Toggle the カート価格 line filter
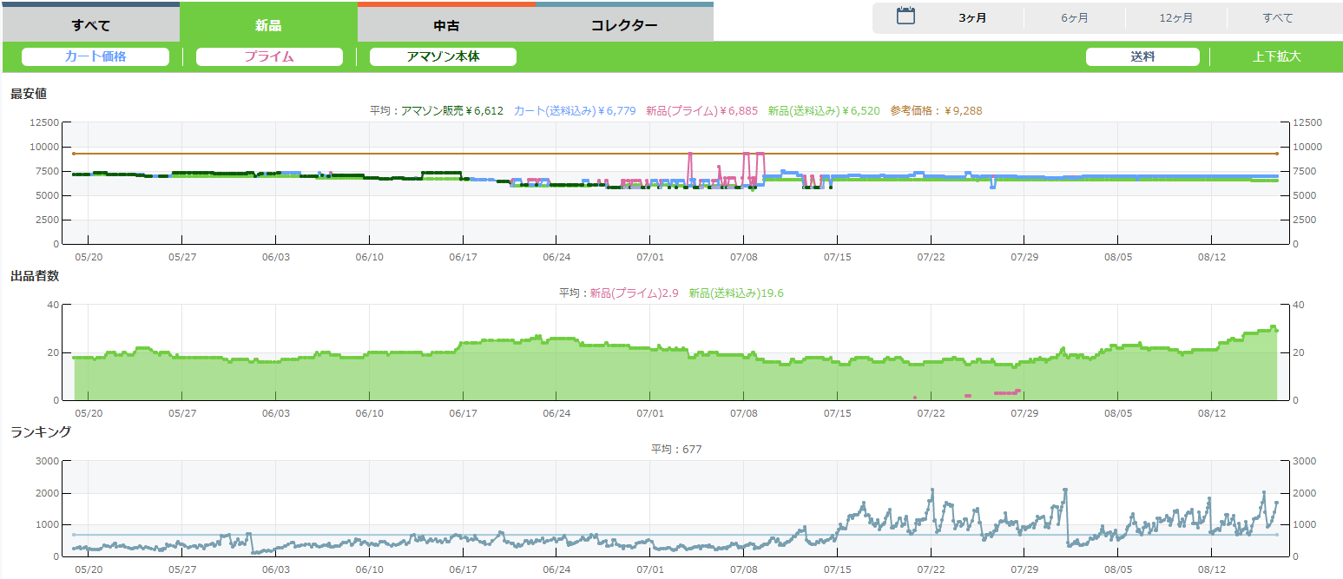 pos(95,56)
